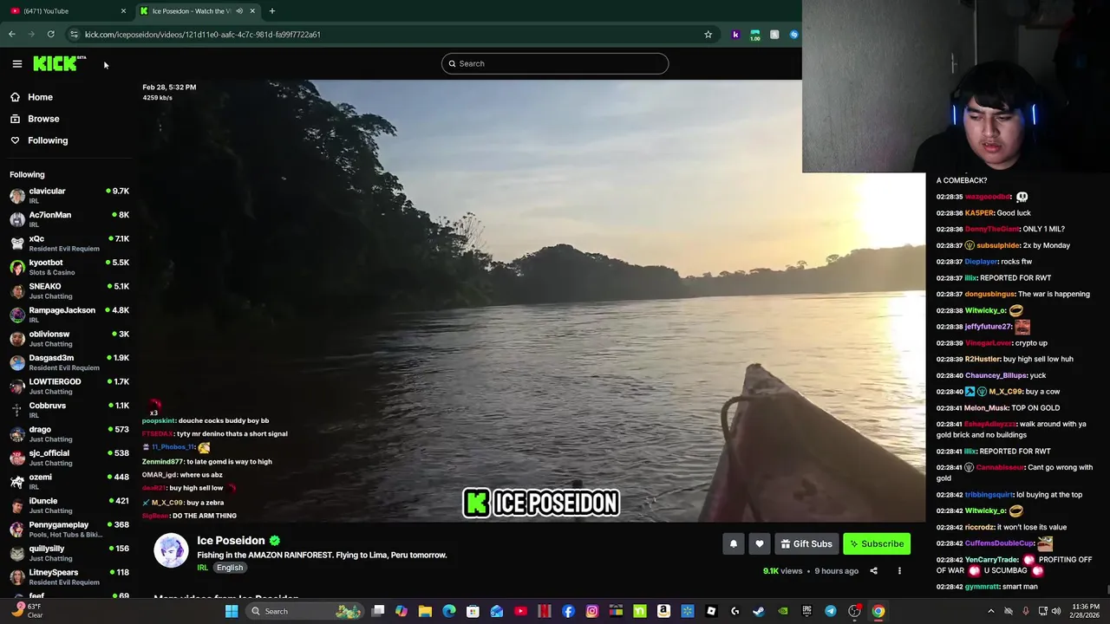Open RampageJackson's channel in Following list
Screen dimensions: 1110x624
tap(69, 315)
